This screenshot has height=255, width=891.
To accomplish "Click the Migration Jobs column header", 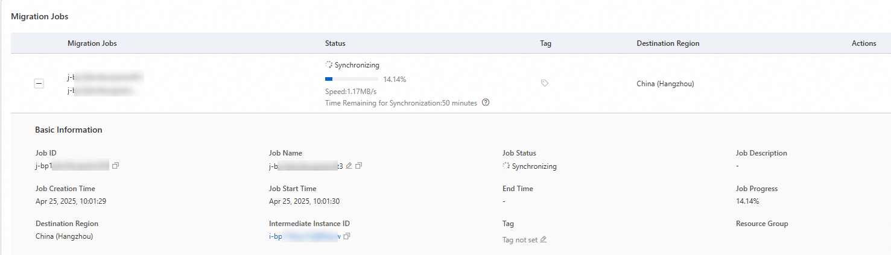I will click(x=92, y=43).
